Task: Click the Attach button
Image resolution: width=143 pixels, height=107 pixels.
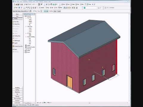Action: [55, 11]
